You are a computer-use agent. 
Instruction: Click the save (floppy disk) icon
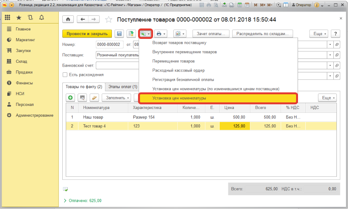119,34
